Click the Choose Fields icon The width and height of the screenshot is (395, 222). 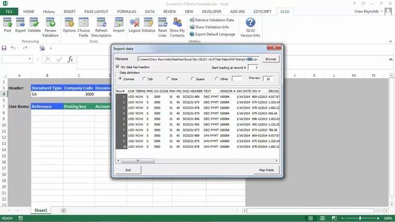coord(83,27)
